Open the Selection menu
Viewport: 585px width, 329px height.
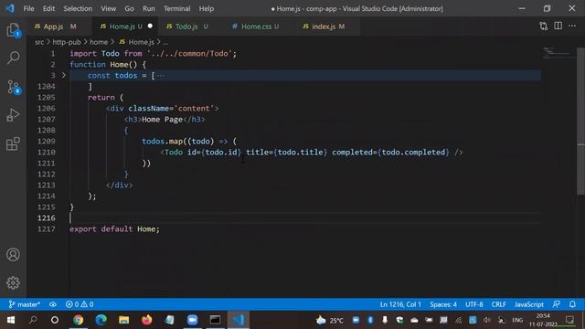78,8
